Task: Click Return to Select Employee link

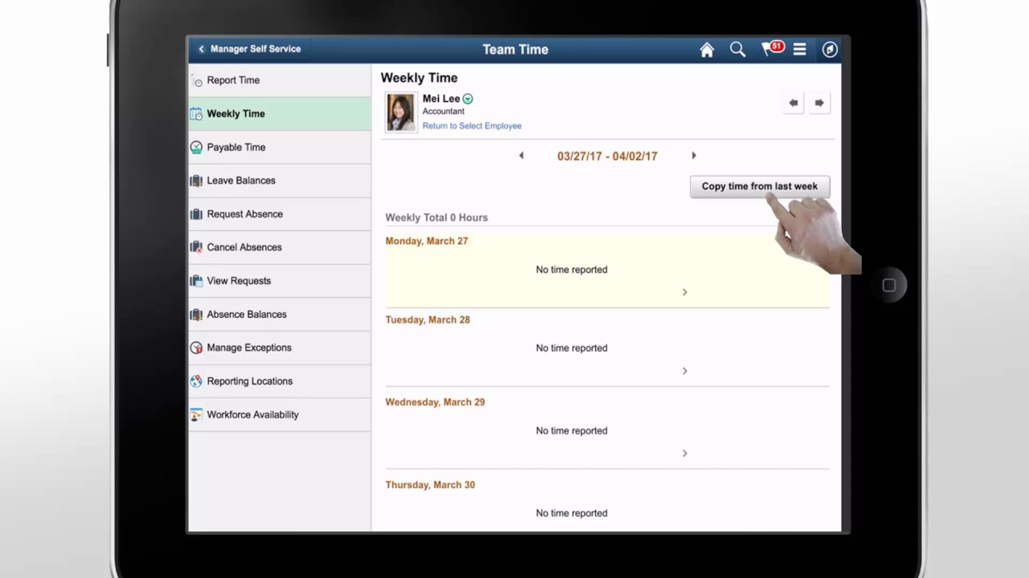Action: click(x=472, y=126)
